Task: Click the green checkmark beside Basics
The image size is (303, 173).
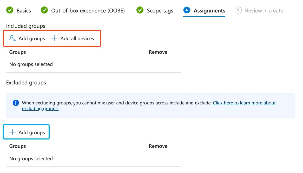Action: pyautogui.click(x=10, y=10)
